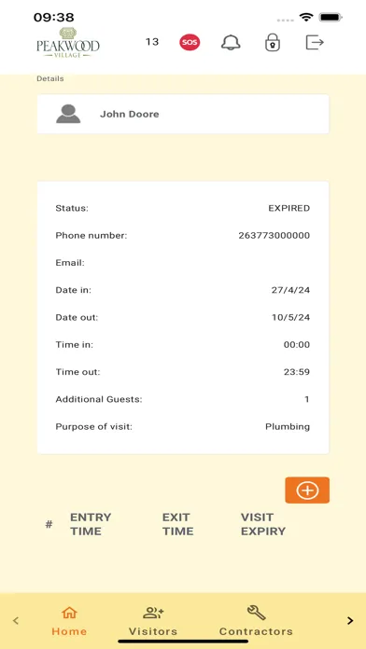Viewport: 366px width, 649px height.
Task: Tap the phone number 263773000000
Action: (274, 236)
